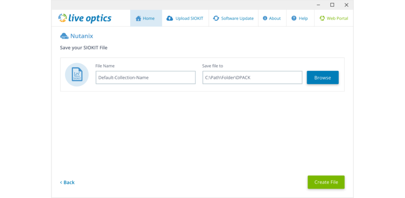405x198 pixels.
Task: Click the SIOKIT file circle icon
Action: tap(77, 74)
